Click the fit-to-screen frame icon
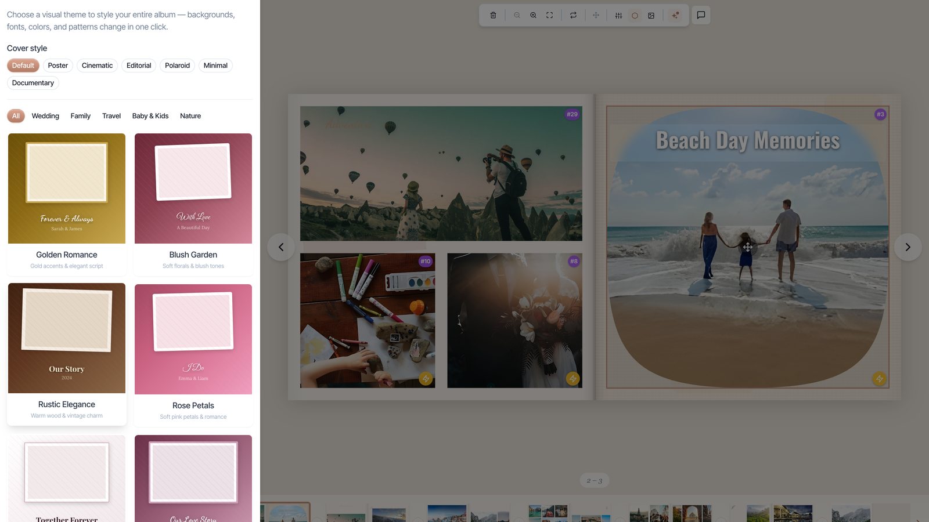This screenshot has width=929, height=522. pyautogui.click(x=549, y=15)
